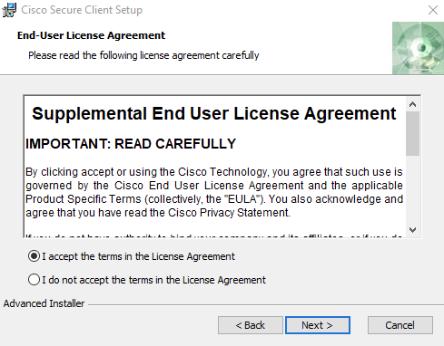444x346 pixels.
Task: Click the installer icon in the title bar
Action: [x=9, y=10]
